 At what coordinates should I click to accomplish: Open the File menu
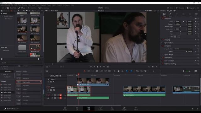click(x=12, y=5)
